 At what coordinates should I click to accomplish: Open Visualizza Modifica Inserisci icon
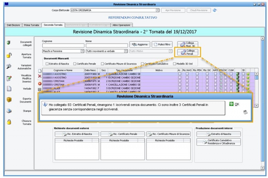[9, 78]
